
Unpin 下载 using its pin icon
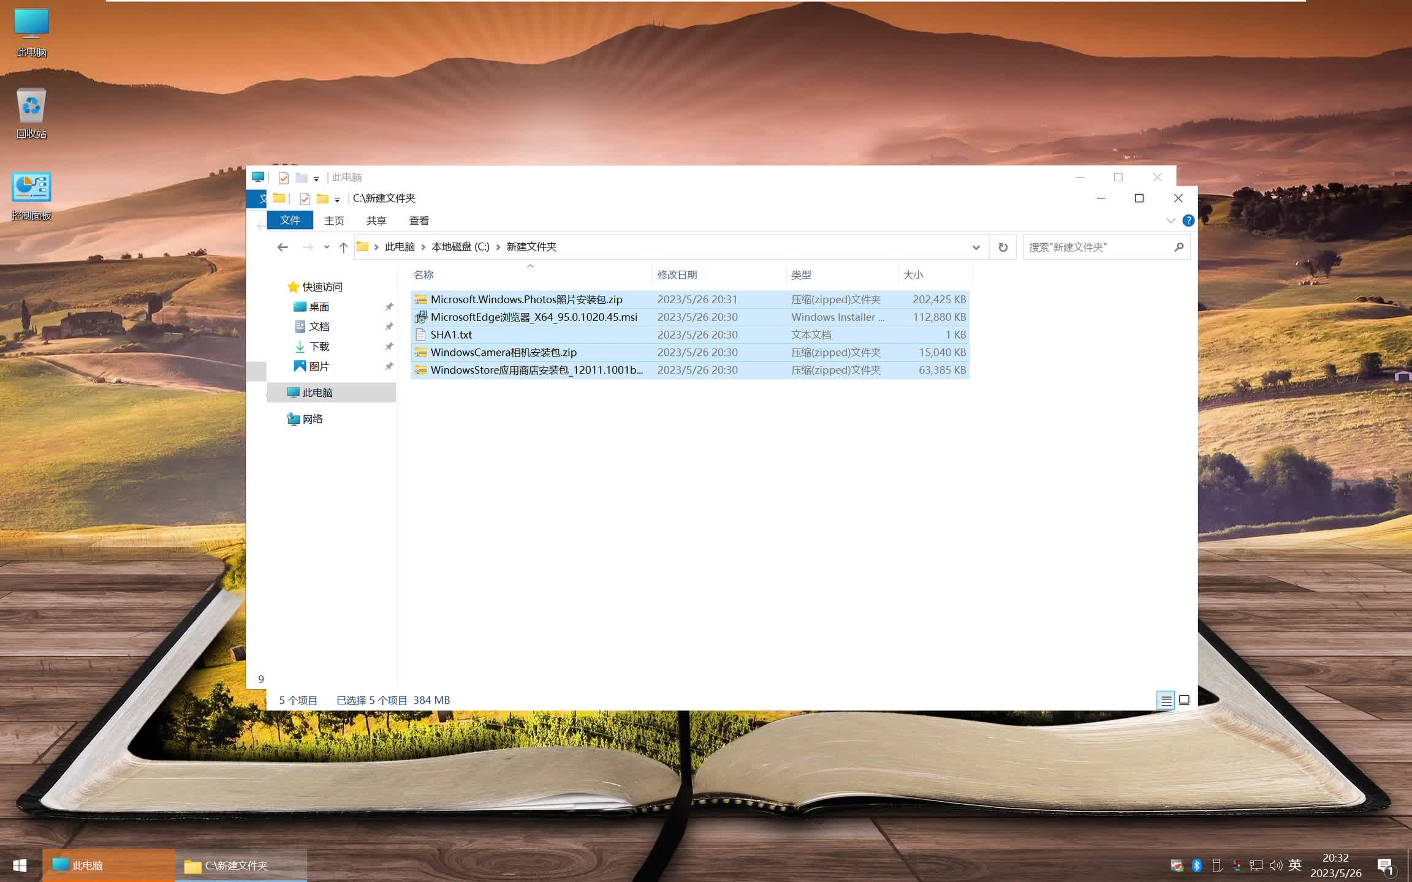(389, 347)
